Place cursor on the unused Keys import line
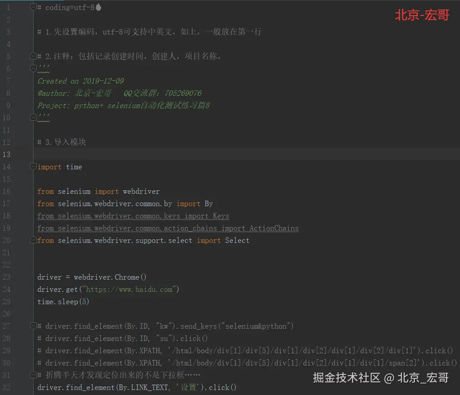 point(133,216)
